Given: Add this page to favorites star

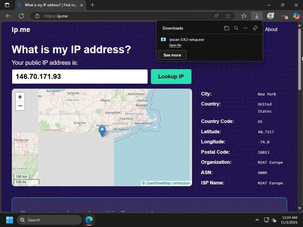Looking at the screenshot, I should pos(228,16).
